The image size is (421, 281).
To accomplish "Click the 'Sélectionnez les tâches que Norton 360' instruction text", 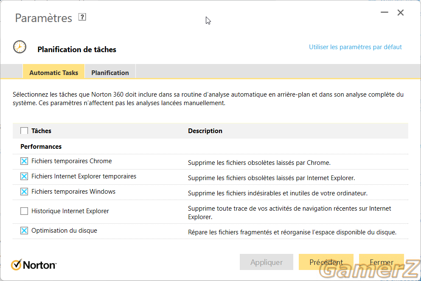I will 208,99.
